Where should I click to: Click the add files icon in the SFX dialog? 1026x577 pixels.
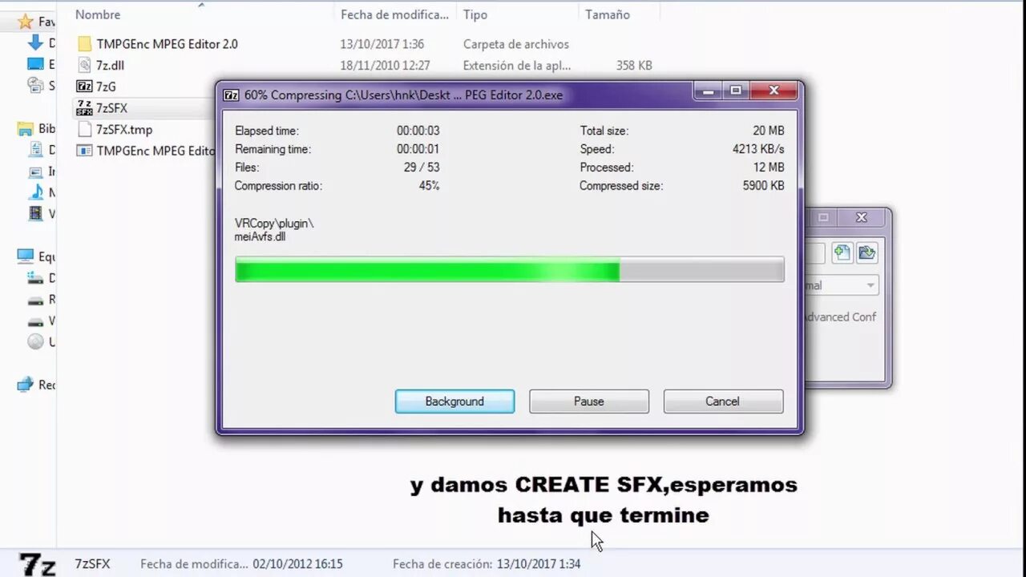(x=842, y=252)
